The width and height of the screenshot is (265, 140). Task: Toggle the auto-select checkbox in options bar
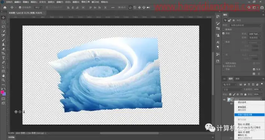20,7
